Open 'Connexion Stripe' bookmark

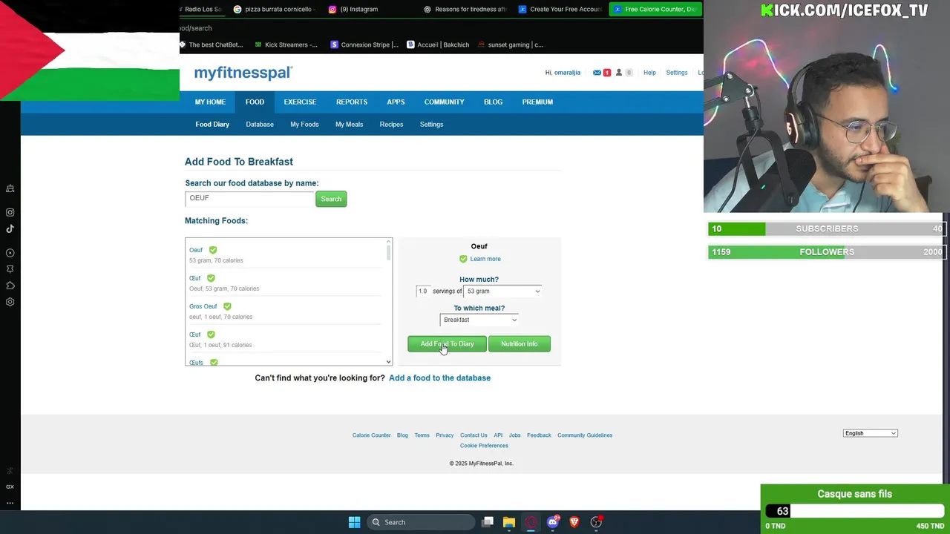364,44
